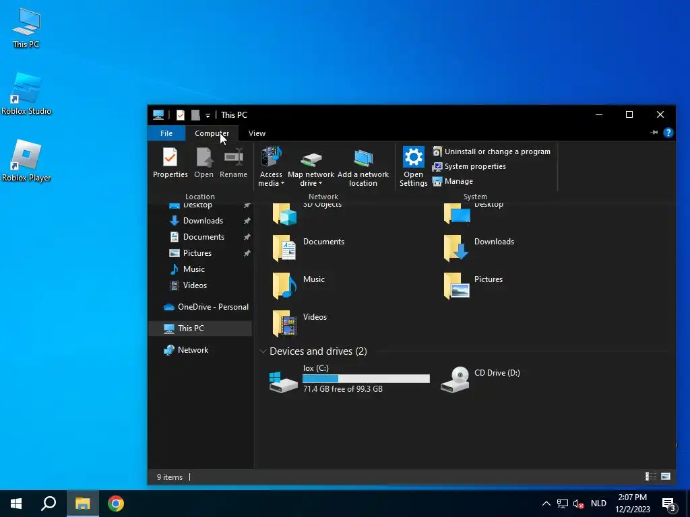
Task: Click the taskbar search magnifier icon
Action: coord(49,504)
